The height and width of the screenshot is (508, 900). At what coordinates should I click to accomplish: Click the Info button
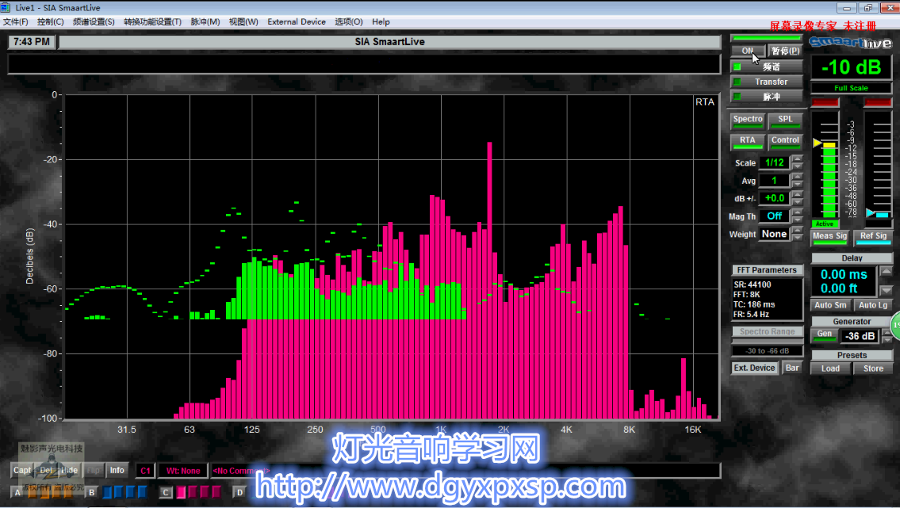(x=117, y=470)
